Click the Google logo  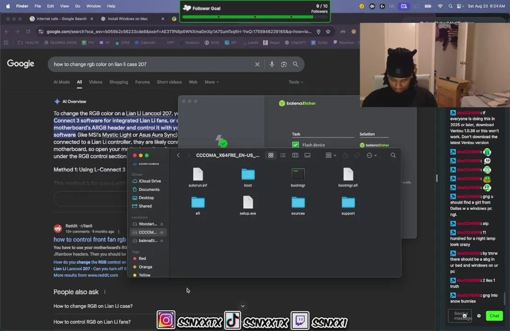click(21, 64)
